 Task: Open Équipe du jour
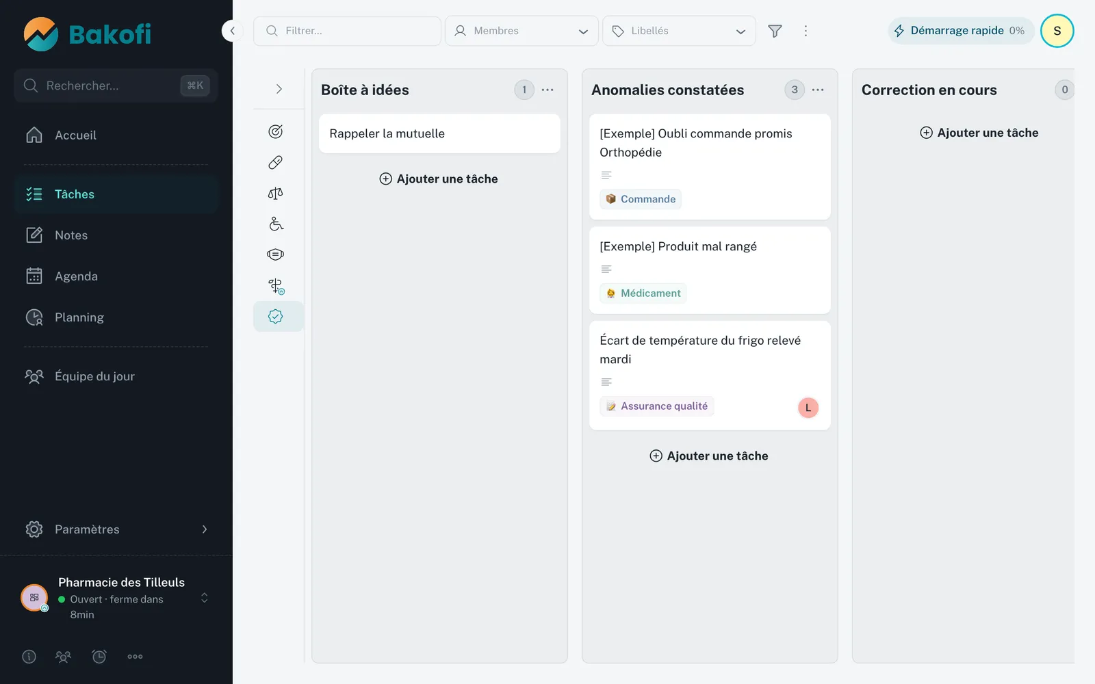(x=116, y=376)
